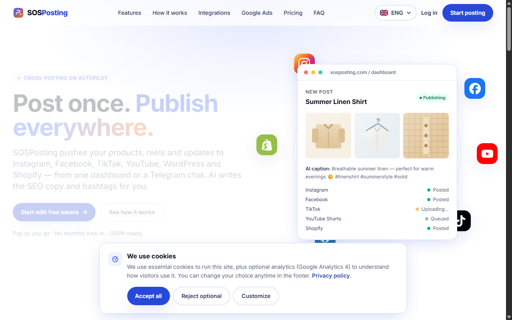
Task: Click the YouTube Shorts Queued row
Action: click(x=377, y=219)
